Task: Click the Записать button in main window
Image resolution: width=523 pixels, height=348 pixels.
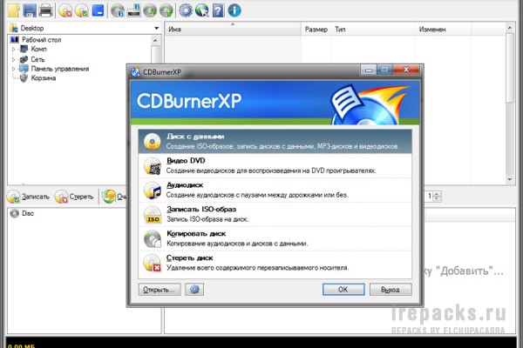Action: point(29,197)
